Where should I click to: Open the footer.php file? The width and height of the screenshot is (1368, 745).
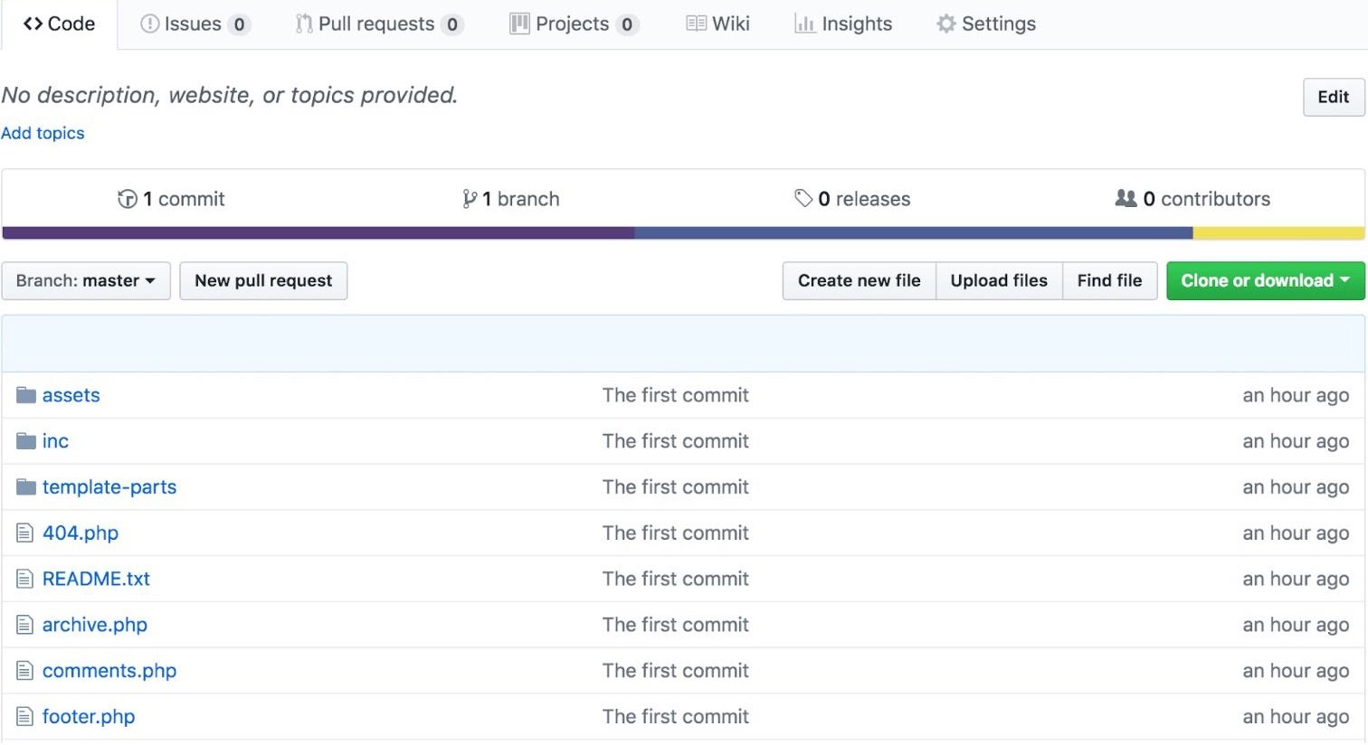point(88,716)
